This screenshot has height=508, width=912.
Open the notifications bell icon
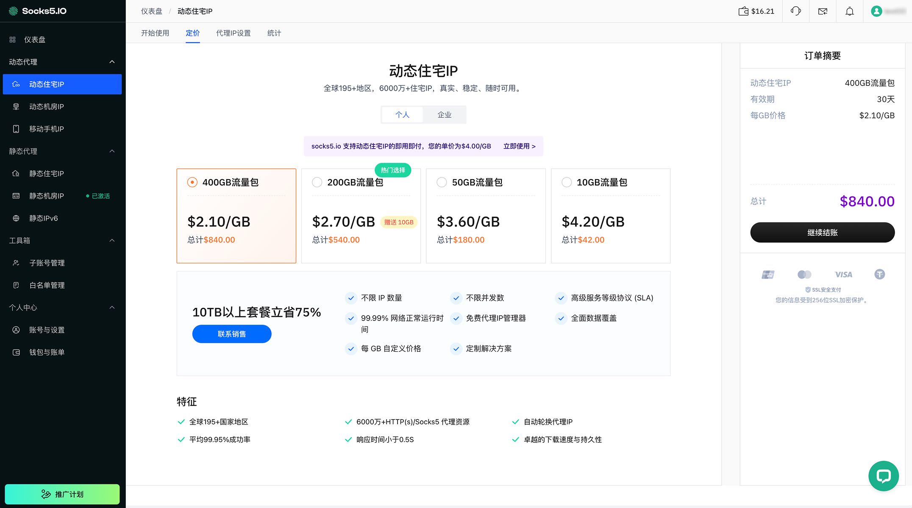[x=849, y=11]
